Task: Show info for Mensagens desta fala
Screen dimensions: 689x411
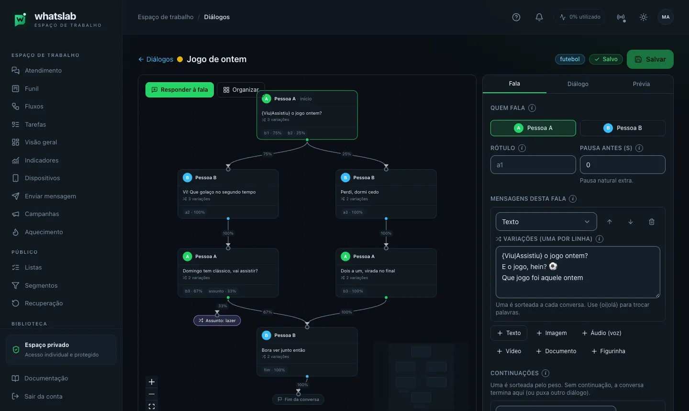Action: 573,199
